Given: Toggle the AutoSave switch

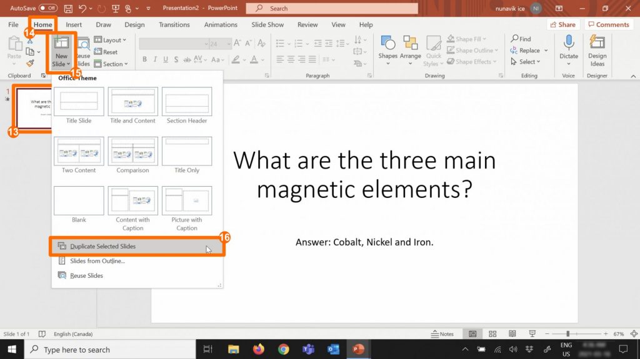Looking at the screenshot, I should (47, 8).
